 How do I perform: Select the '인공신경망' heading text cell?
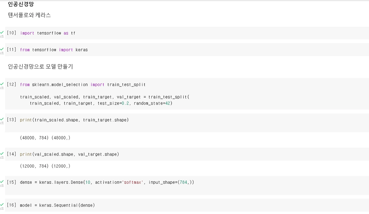click(x=21, y=4)
